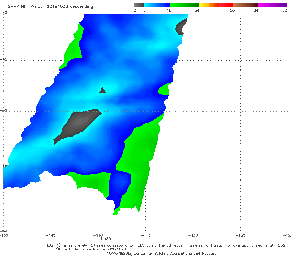Click the colorbar label '50'
This screenshot has height=256, width=291.
232,11
